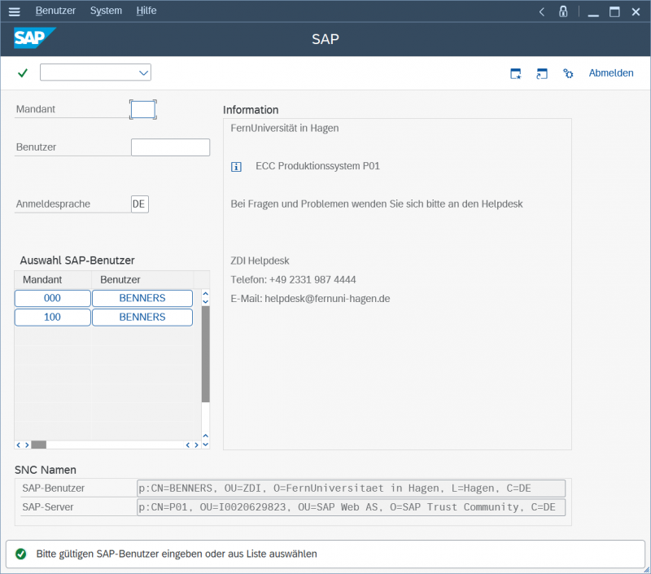The width and height of the screenshot is (651, 574).
Task: Click the Benutzer column header
Action: coord(142,279)
